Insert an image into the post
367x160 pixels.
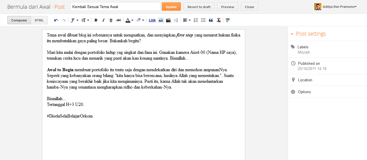click(161, 20)
